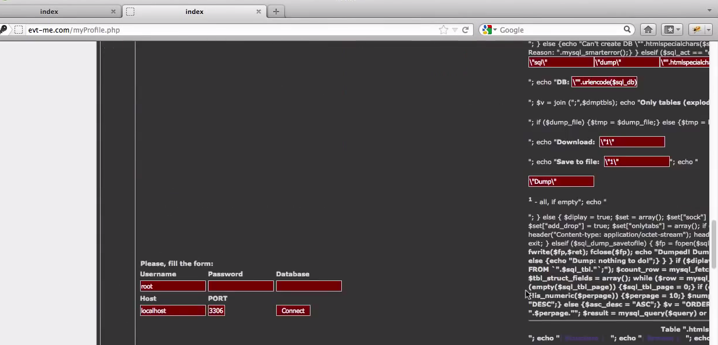Click the Password label

226,274
